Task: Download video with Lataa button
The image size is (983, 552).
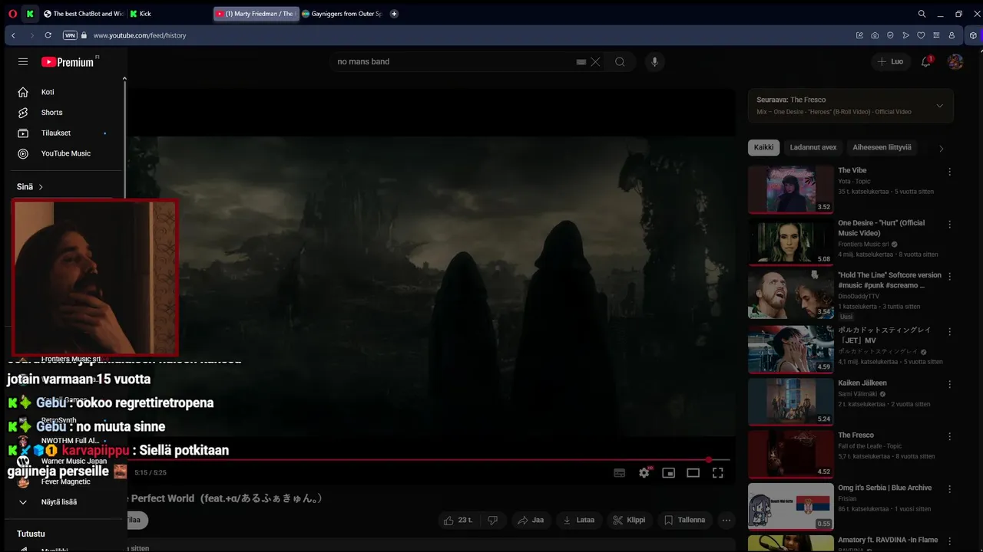Action: coord(579,520)
